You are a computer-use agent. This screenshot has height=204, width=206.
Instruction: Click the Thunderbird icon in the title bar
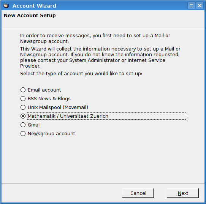click(6, 6)
